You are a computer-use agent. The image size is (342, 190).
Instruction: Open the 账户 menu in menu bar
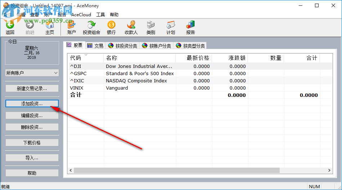coord(48,15)
